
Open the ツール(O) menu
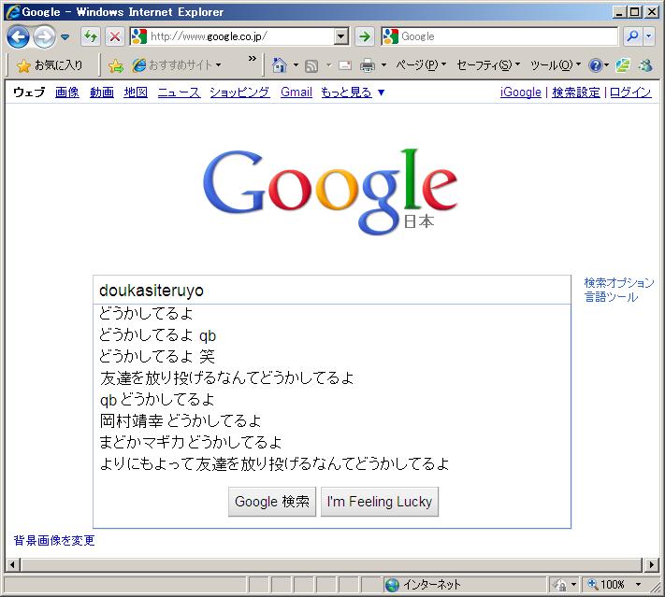[556, 65]
